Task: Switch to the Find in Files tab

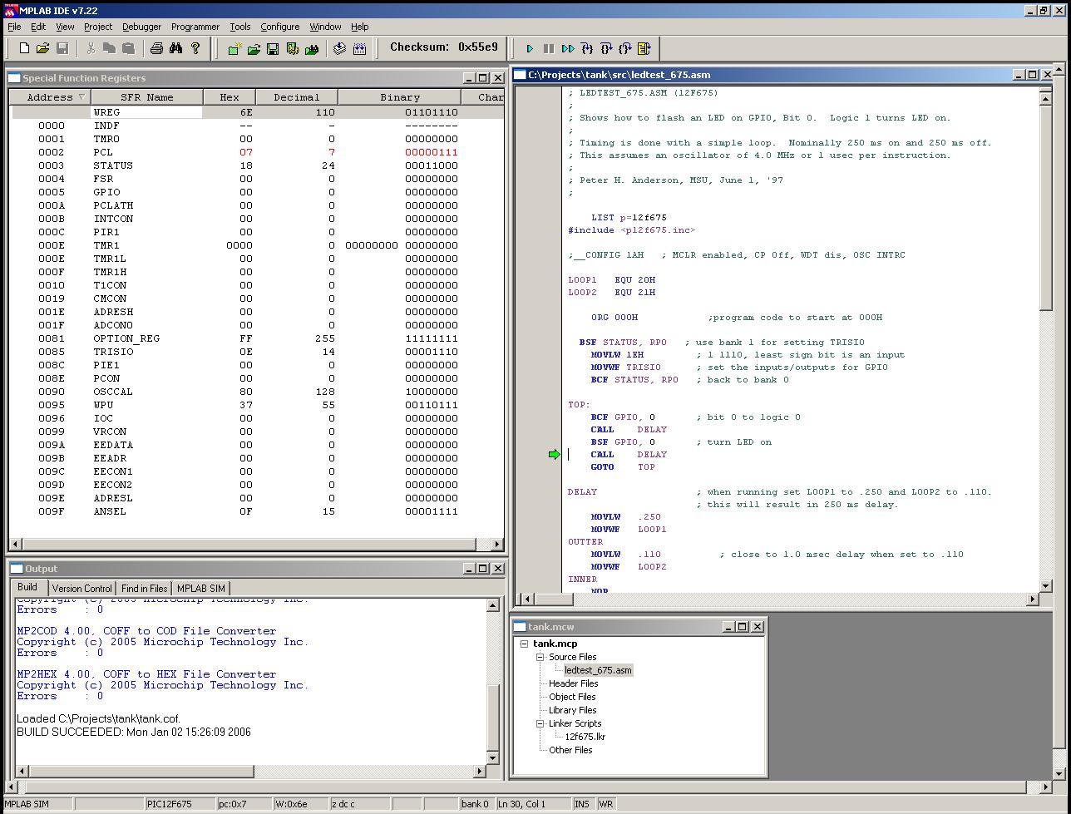Action: click(145, 588)
